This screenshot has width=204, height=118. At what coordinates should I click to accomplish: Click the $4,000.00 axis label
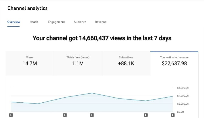(x=183, y=96)
